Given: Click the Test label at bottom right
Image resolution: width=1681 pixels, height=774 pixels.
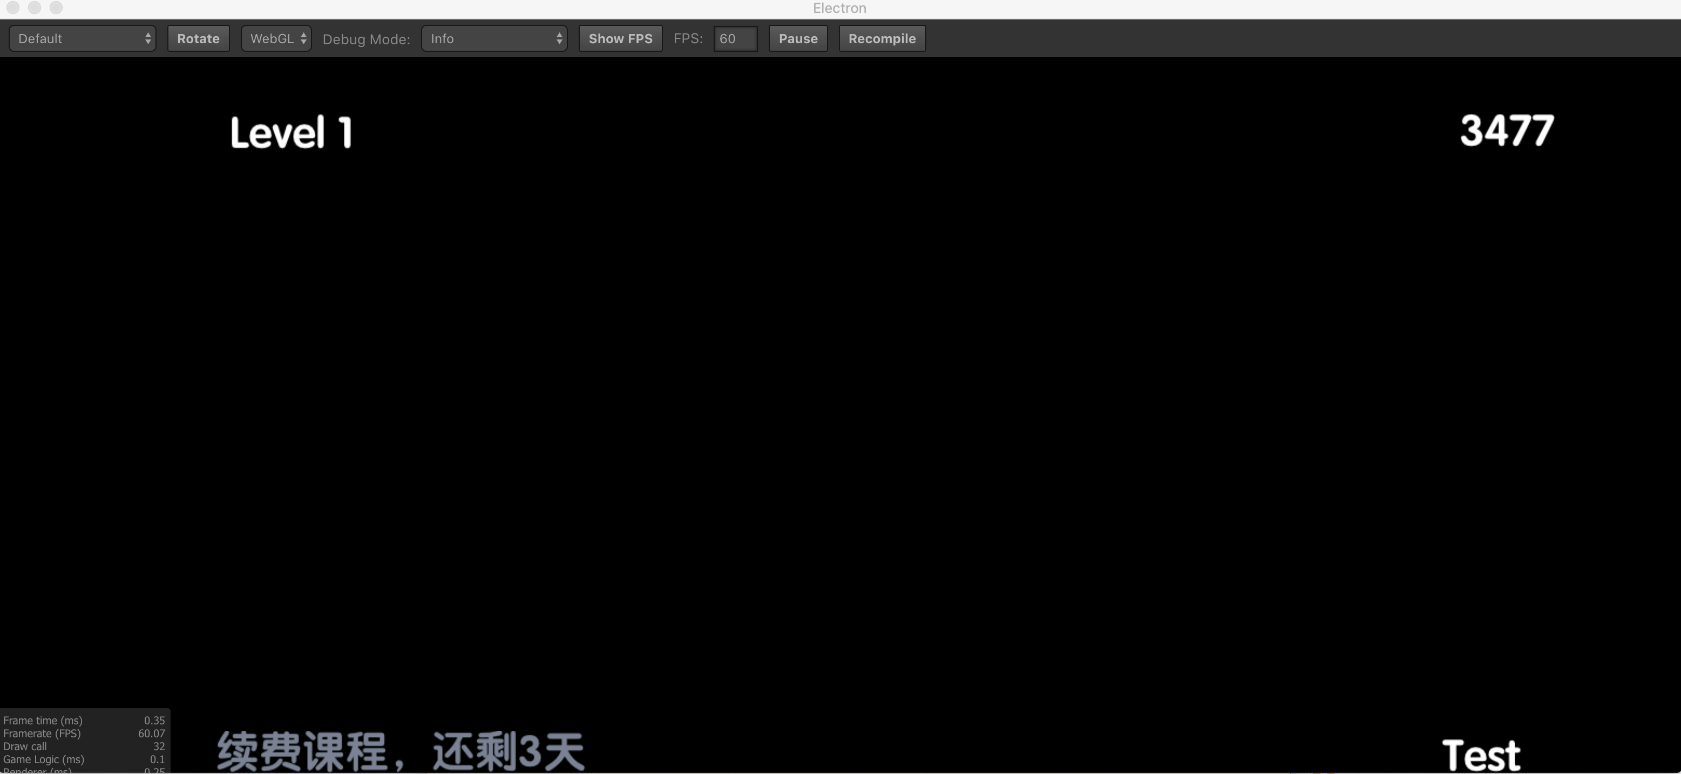Looking at the screenshot, I should pos(1481,755).
